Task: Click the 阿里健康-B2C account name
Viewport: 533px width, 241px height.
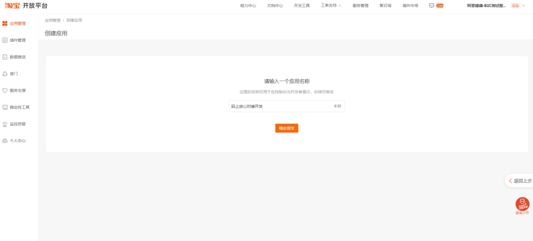Action: tap(486, 6)
